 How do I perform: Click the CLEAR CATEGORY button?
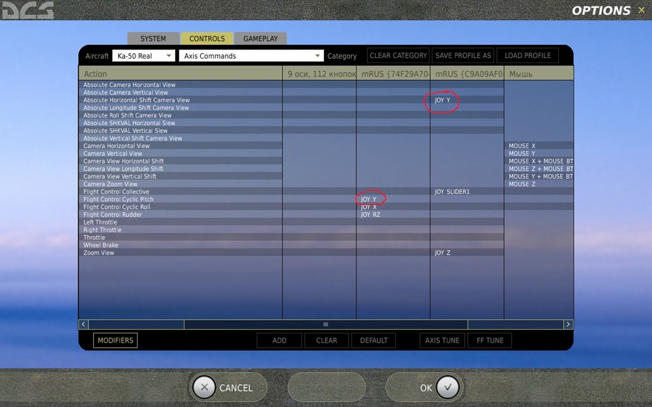pos(398,55)
